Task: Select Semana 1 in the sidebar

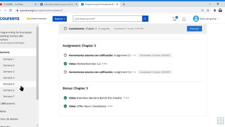Action: (9, 59)
